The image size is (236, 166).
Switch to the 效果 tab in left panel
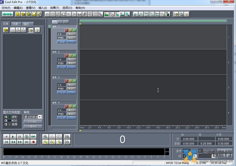pyautogui.click(x=16, y=24)
